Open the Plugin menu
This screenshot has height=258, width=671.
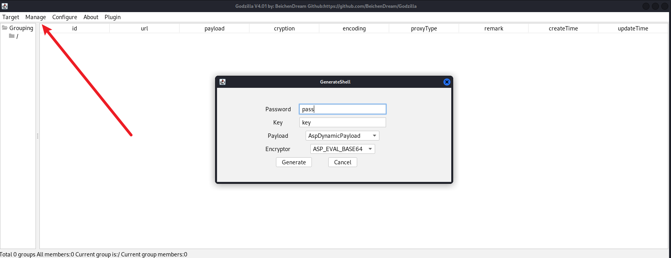(x=112, y=17)
